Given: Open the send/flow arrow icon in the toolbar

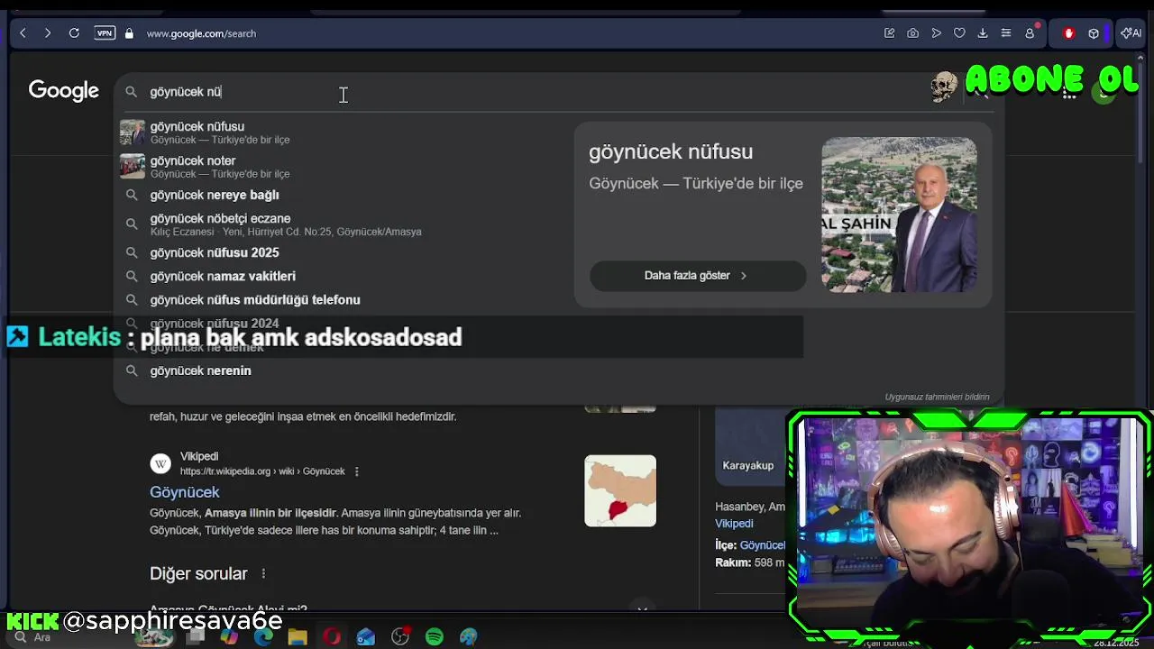Looking at the screenshot, I should 937,33.
